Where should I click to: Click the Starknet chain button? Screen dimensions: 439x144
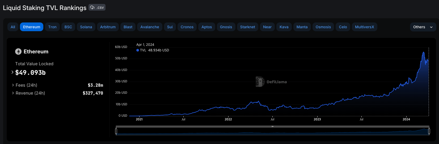[247, 27]
